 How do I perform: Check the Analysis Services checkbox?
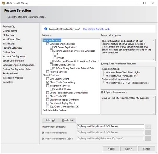[48, 72]
